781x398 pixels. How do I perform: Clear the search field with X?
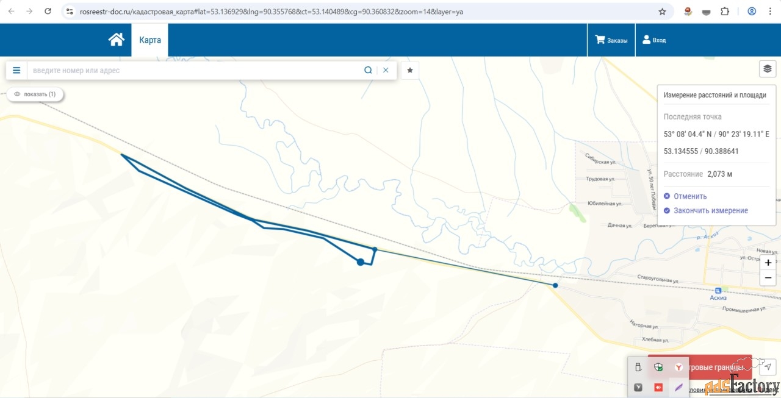click(386, 70)
